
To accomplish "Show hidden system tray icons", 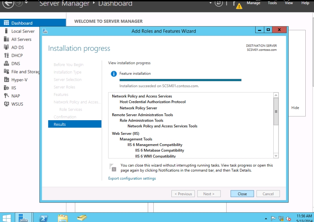I will point(266,219).
